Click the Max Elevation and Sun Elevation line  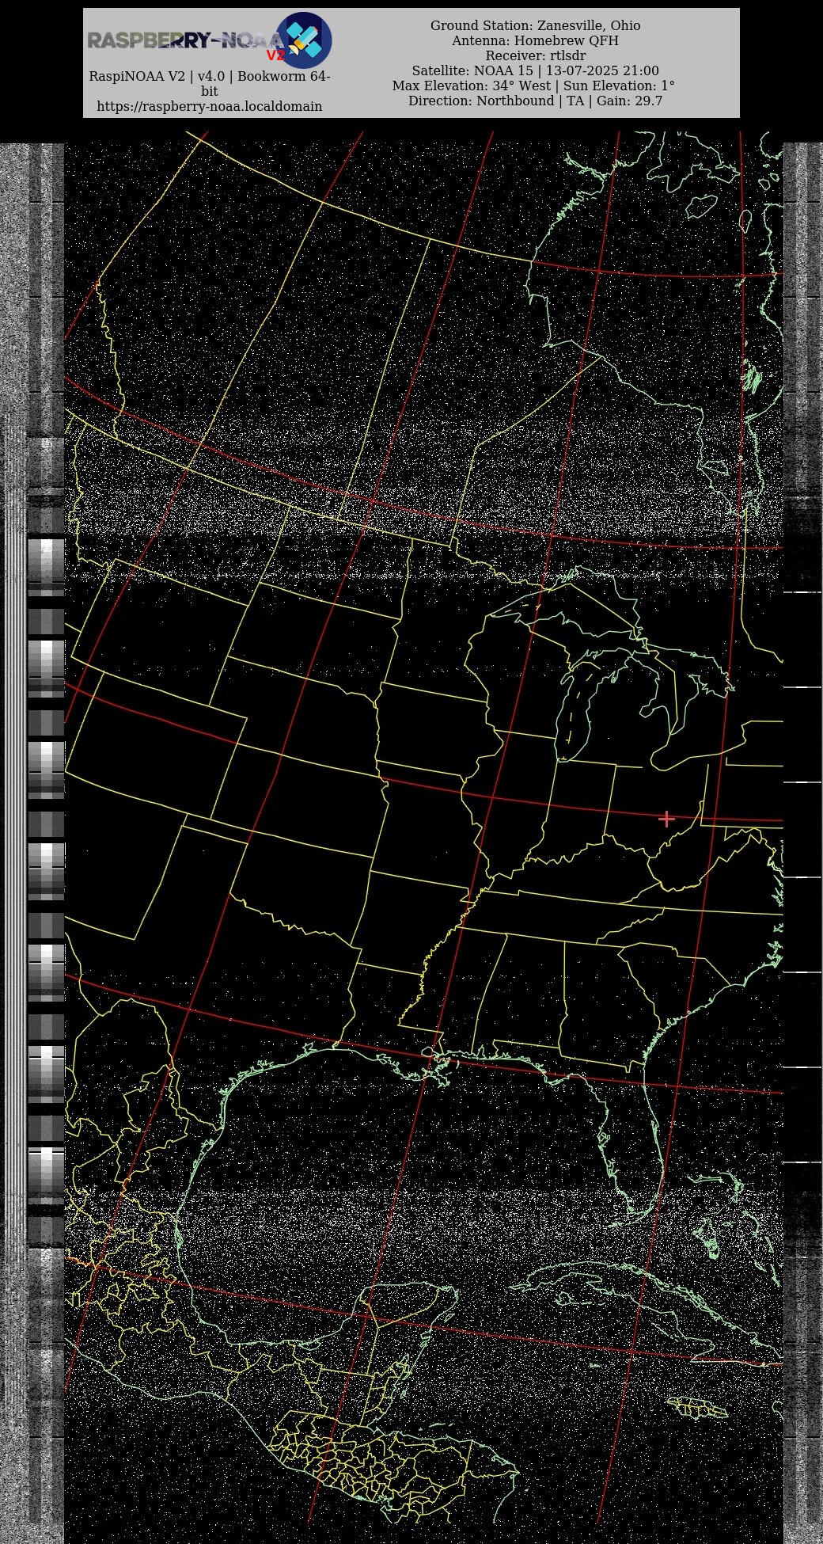coord(533,86)
